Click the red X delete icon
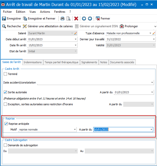Image resolution: width=157 pixels, height=166 pixels. 76,18
